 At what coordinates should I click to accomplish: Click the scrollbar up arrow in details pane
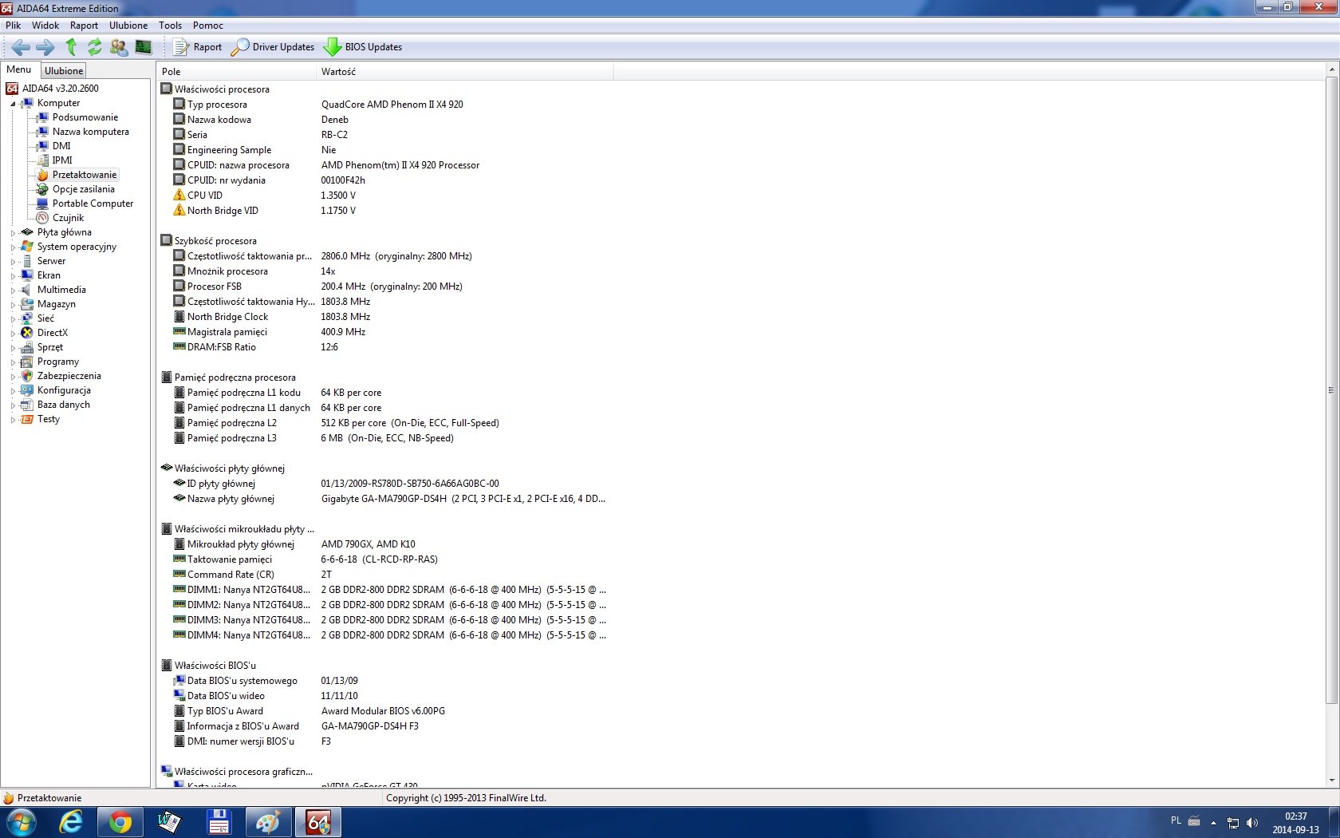(1331, 70)
